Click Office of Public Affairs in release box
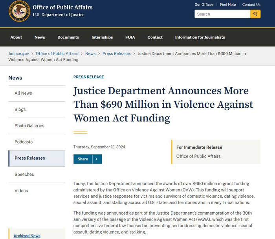The image size is (275, 239). (198, 156)
